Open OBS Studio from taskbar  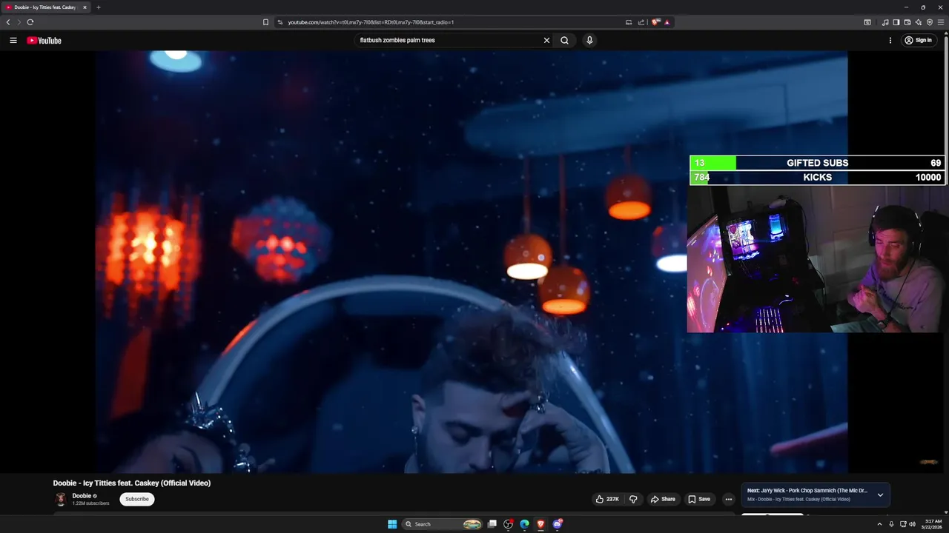[508, 524]
